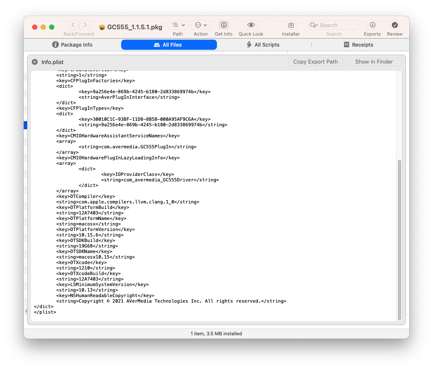Click the Get Info toolbar icon
433x370 pixels.
224,25
